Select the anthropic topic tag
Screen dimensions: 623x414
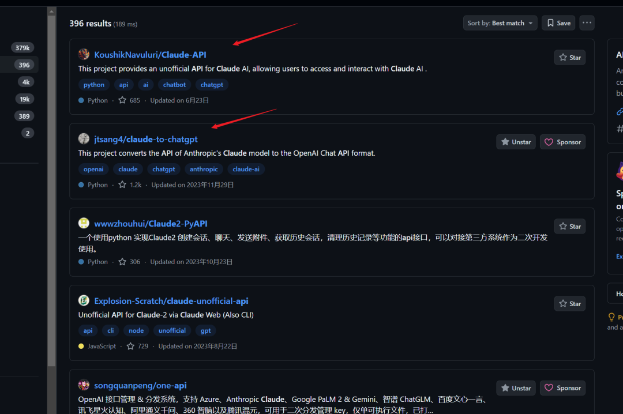click(x=204, y=170)
